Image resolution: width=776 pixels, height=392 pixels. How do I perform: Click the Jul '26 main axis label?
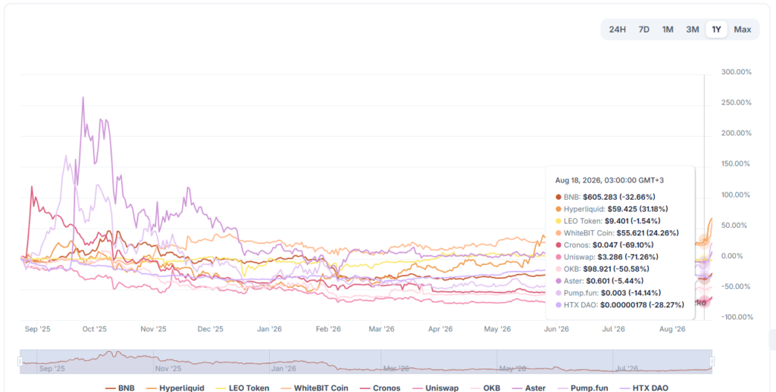[x=613, y=328]
